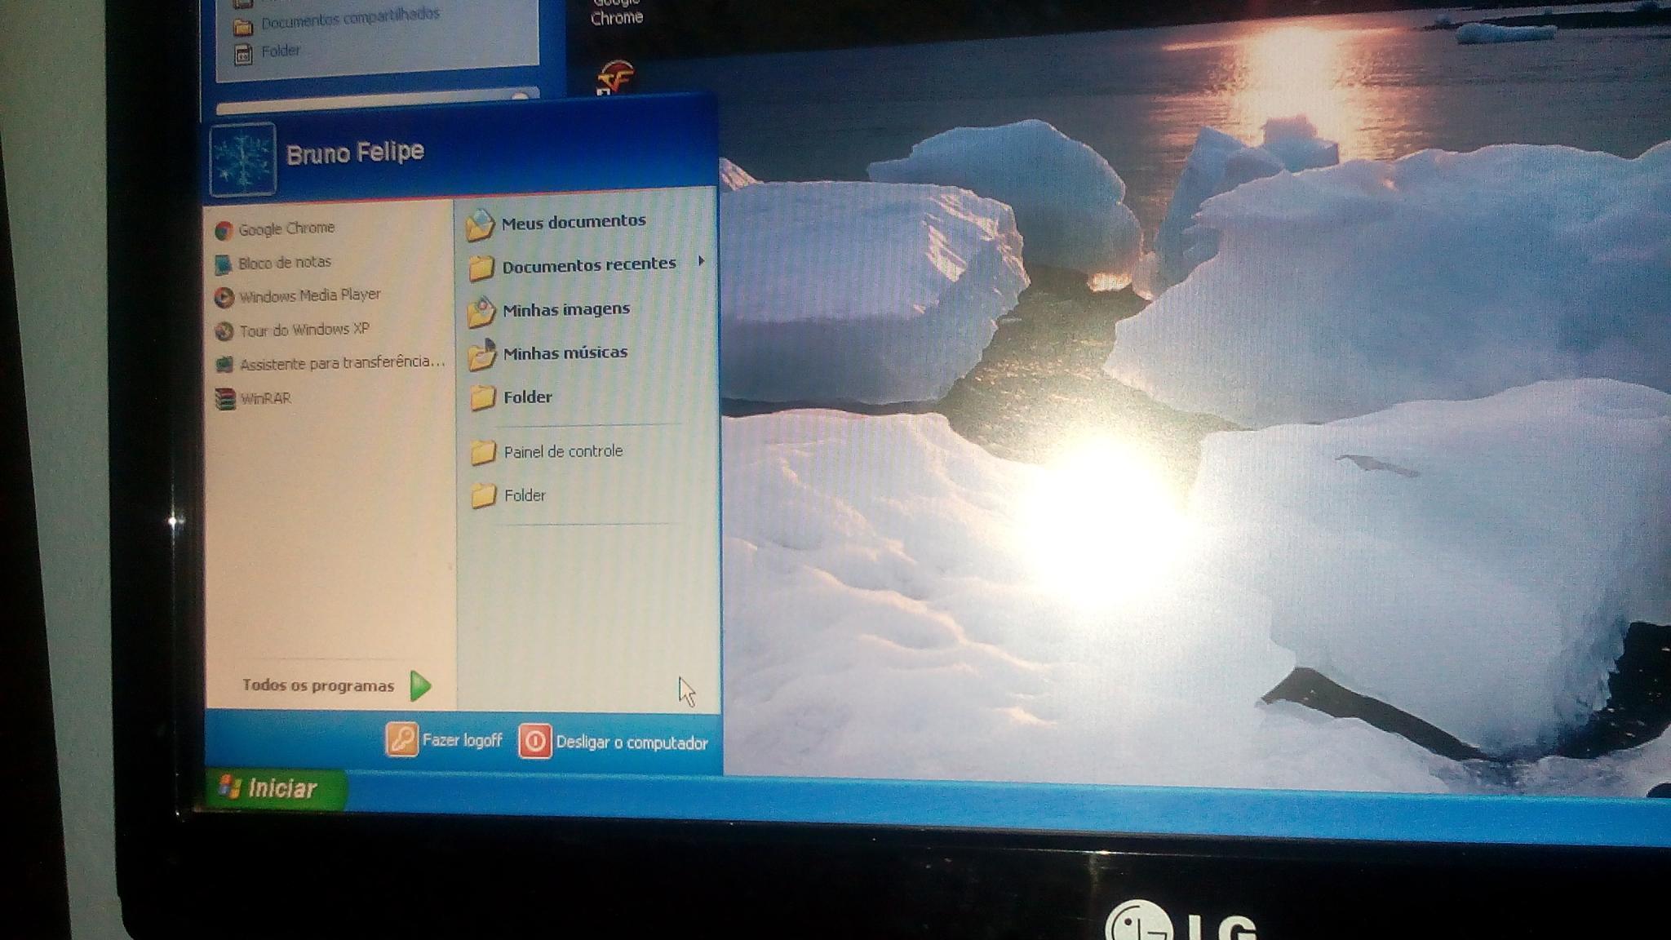Click the Folder item icon in the background window
The height and width of the screenshot is (940, 1671).
(243, 55)
